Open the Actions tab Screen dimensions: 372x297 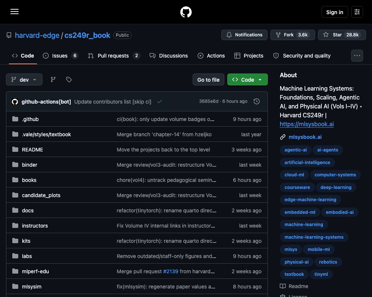211,56
